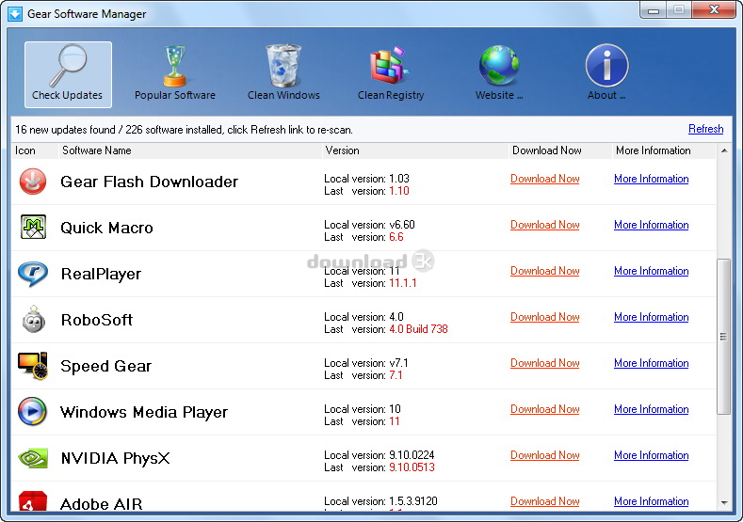Viewport: 743px width, 522px height.
Task: Open Popular Software trophy icon
Action: pyautogui.click(x=175, y=74)
